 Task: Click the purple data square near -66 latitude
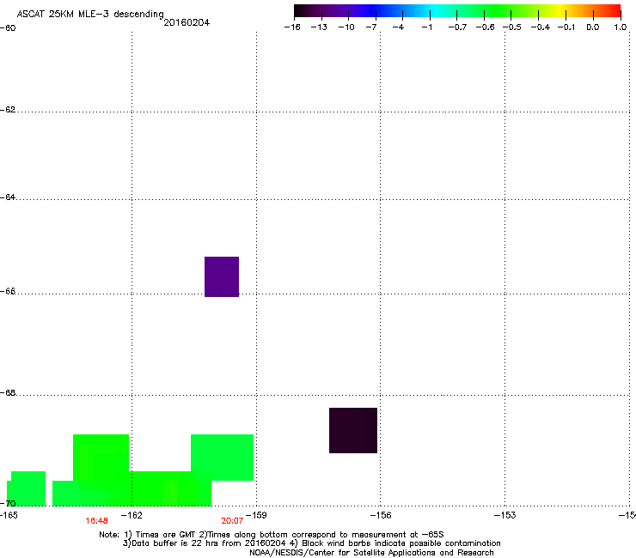222,276
